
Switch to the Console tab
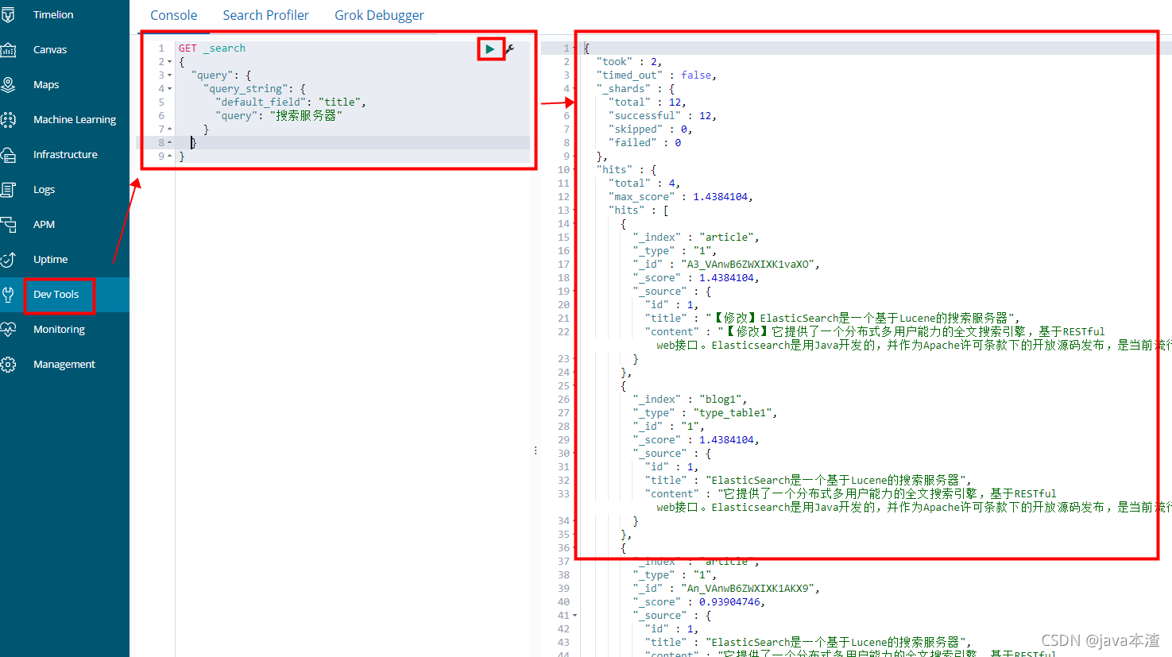click(174, 15)
